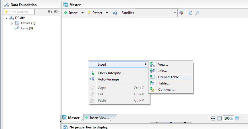
Task: Select Join... from the Insert submenu
Action: [x=162, y=71]
